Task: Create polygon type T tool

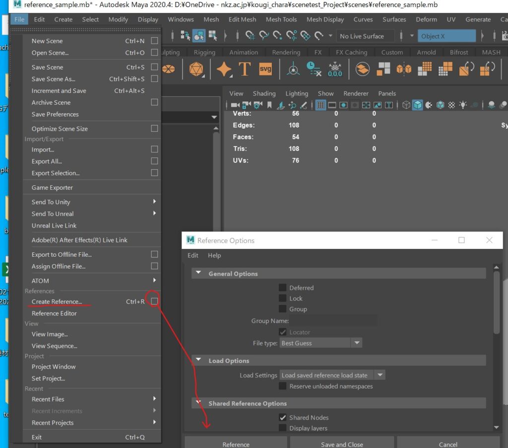Action: (x=245, y=69)
